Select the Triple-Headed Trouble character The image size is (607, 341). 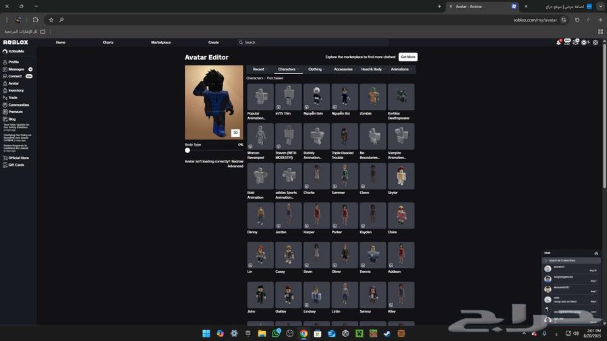345,137
